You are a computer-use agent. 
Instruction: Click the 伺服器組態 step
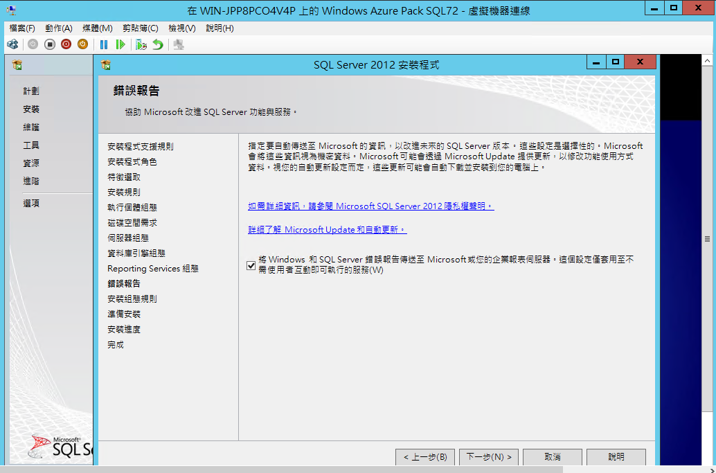pos(128,238)
